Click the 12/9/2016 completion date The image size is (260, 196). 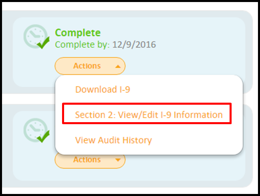tap(134, 45)
